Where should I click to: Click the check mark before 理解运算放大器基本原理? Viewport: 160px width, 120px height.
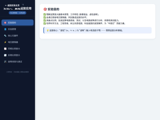pyautogui.click(x=44, y=15)
